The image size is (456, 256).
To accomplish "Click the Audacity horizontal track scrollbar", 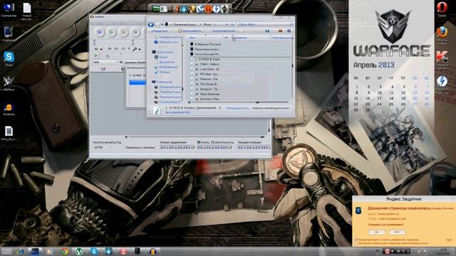I will [195, 137].
